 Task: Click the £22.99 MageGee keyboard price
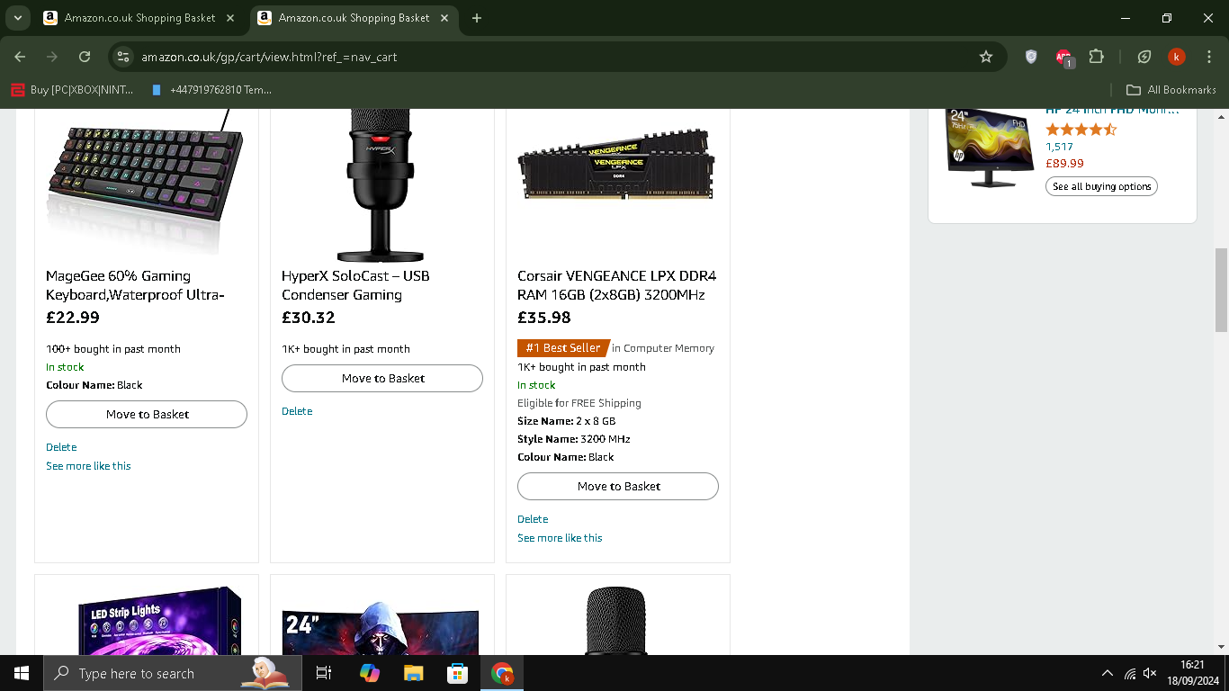(x=73, y=318)
